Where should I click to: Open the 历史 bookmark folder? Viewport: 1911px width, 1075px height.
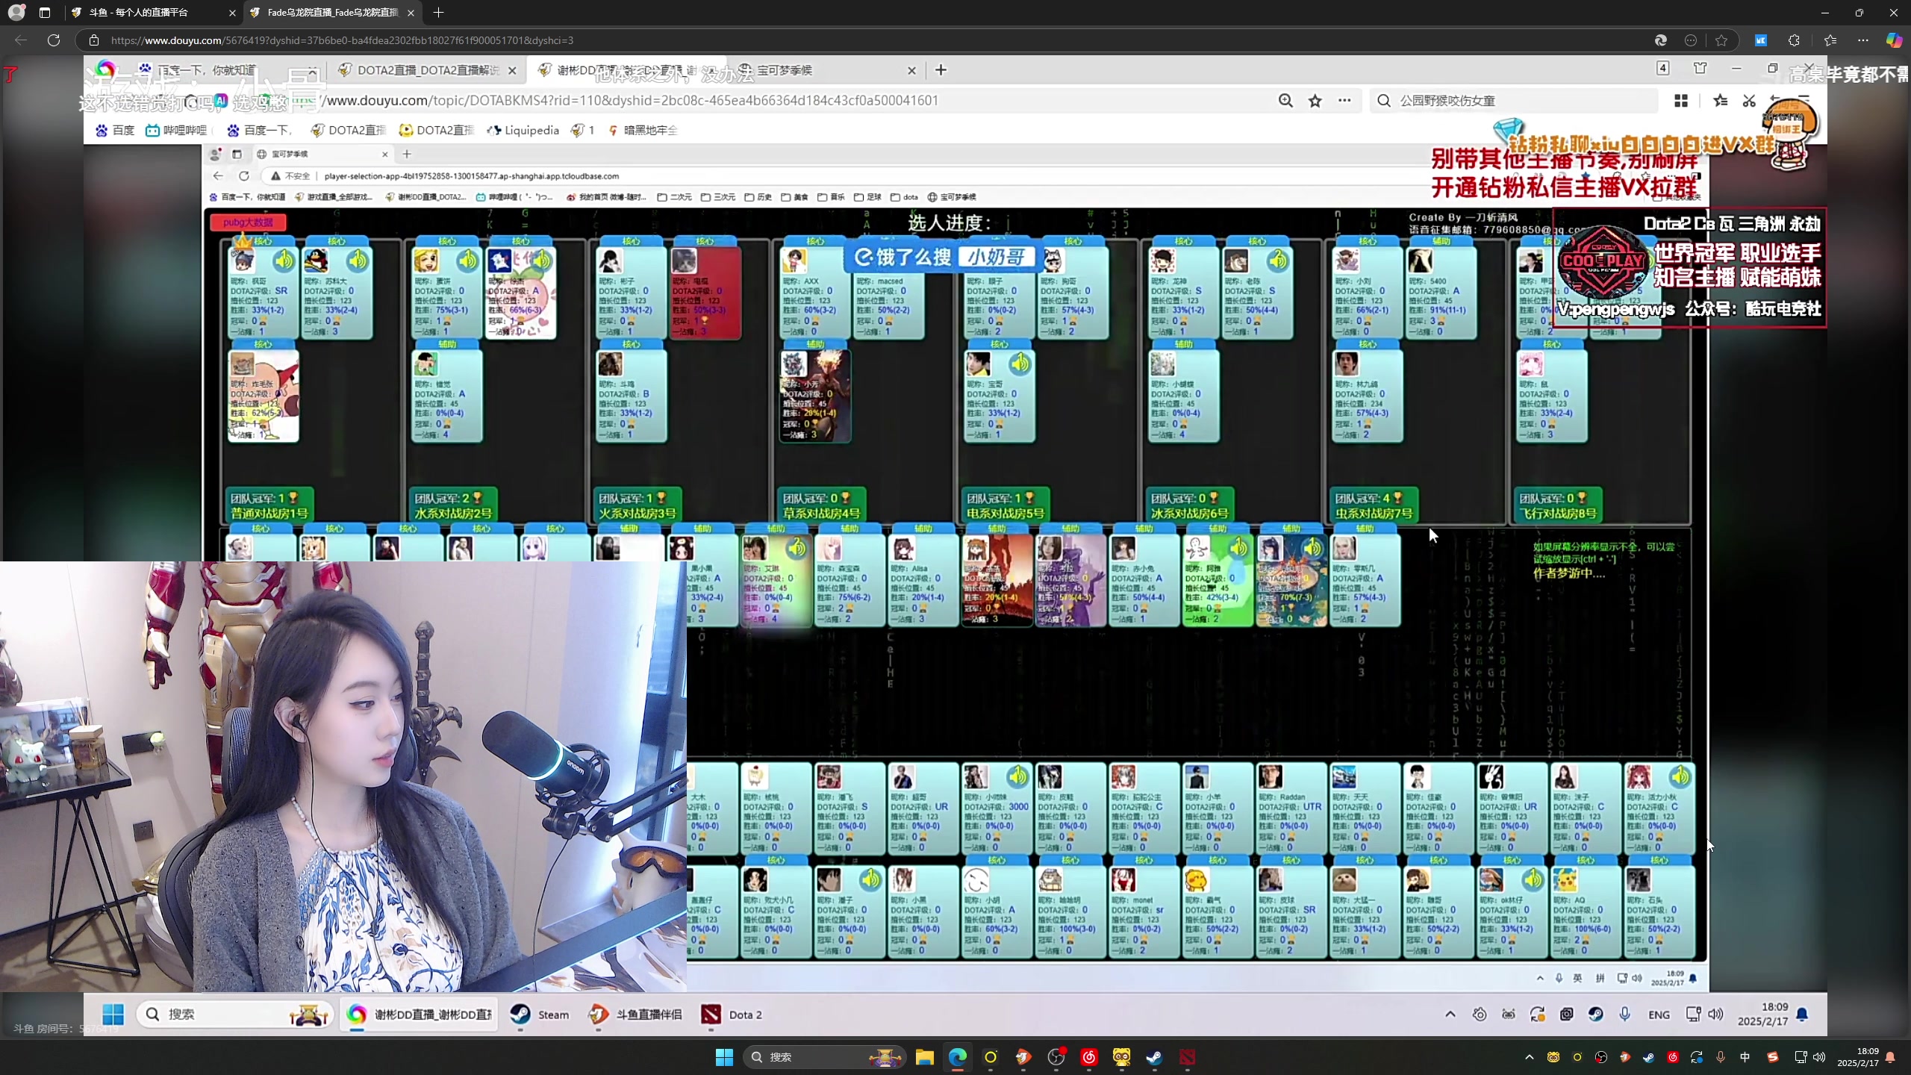pyautogui.click(x=758, y=197)
